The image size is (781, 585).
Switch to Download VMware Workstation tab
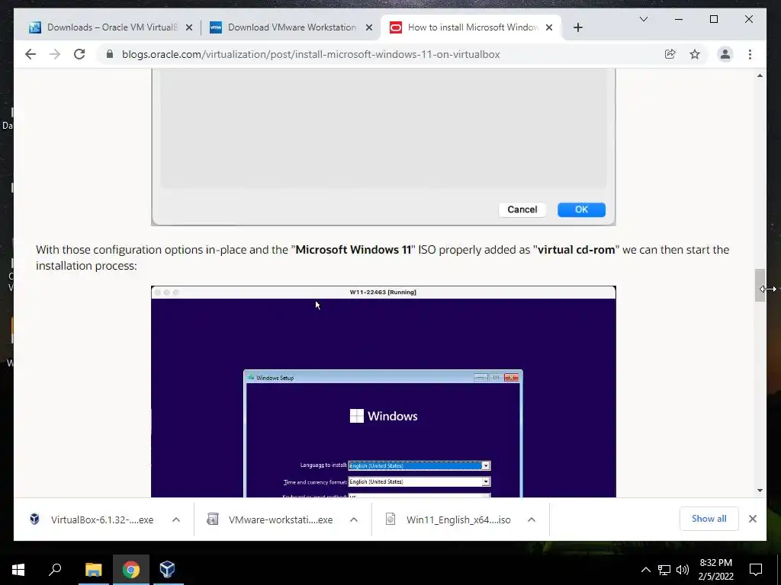click(x=291, y=27)
